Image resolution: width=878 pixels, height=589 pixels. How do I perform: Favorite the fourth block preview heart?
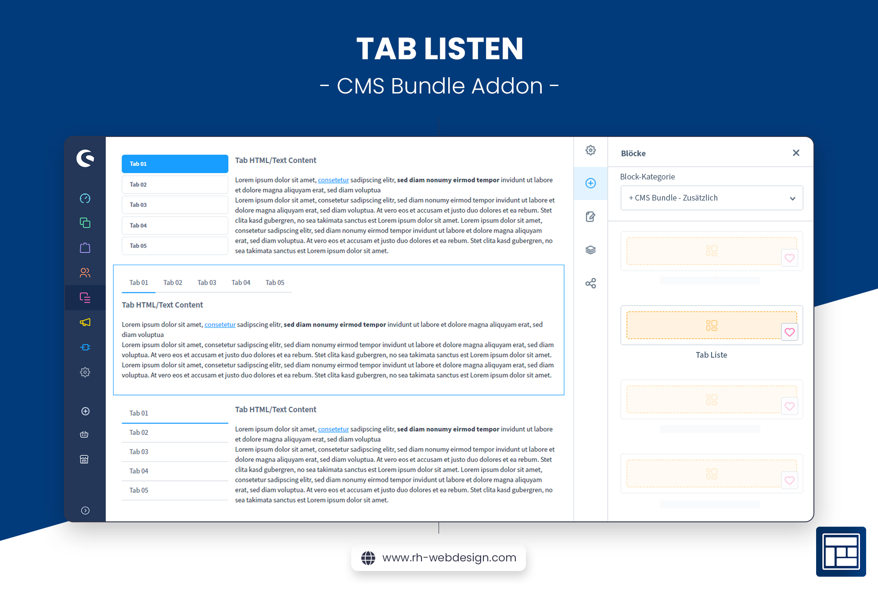789,481
